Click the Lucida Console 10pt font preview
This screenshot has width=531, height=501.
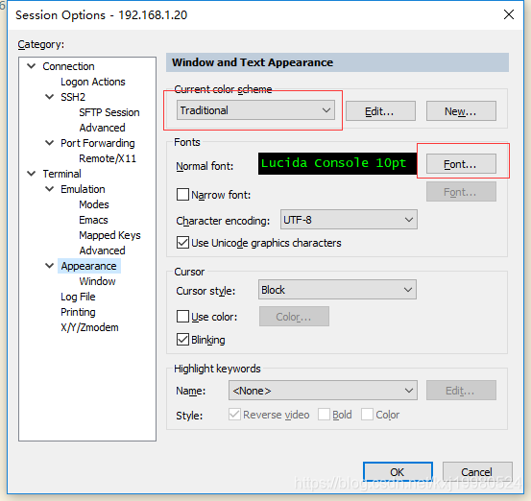tap(337, 163)
